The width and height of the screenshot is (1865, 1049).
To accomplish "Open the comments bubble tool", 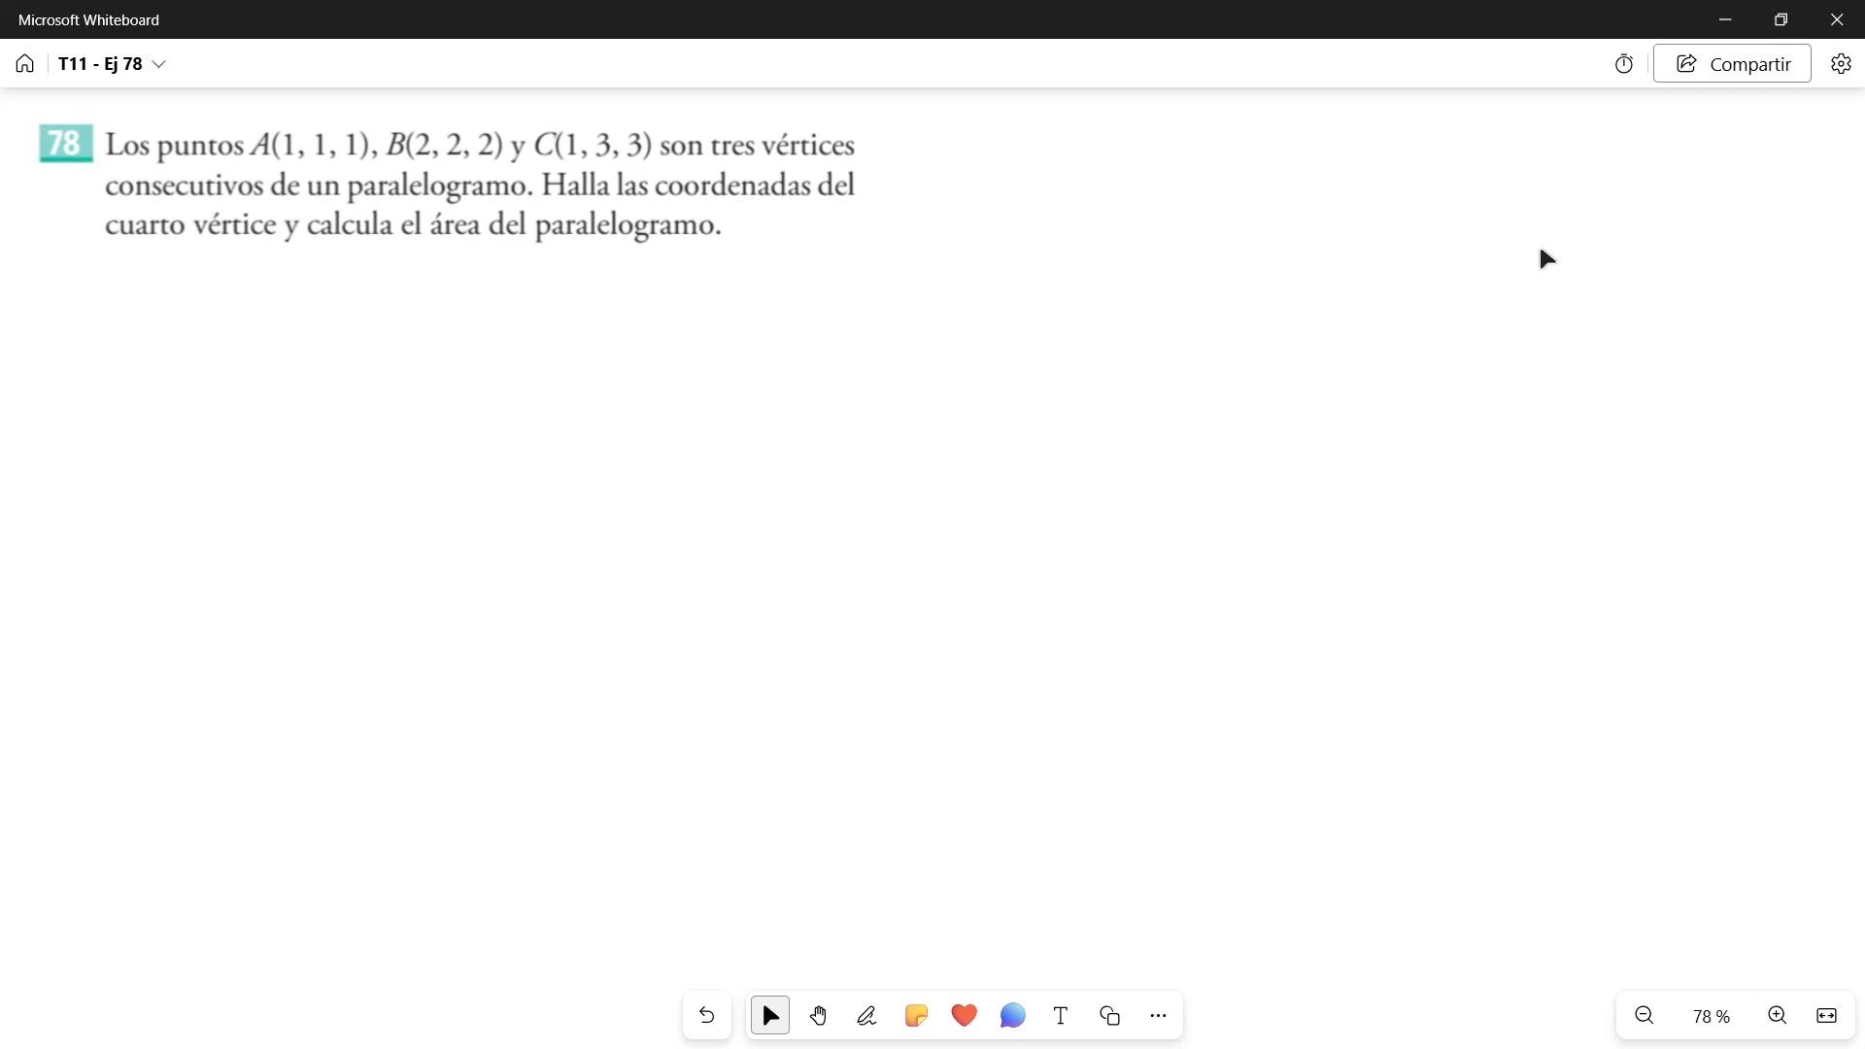I will coord(1012,1016).
